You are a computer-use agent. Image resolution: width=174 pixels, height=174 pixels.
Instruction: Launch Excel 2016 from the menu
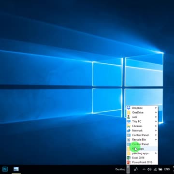(142, 158)
